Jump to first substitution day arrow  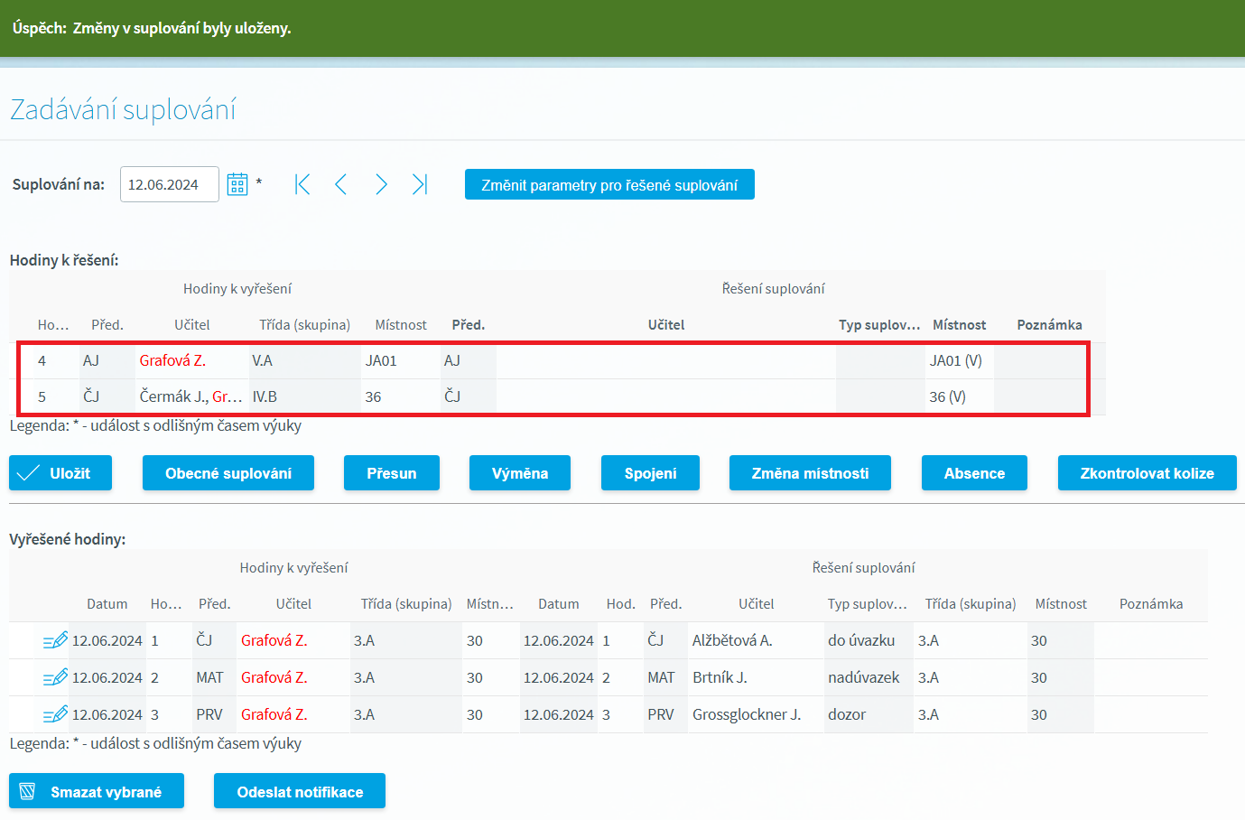click(302, 184)
